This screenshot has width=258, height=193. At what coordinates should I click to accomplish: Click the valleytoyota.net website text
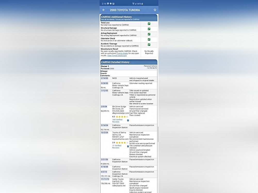point(119,186)
